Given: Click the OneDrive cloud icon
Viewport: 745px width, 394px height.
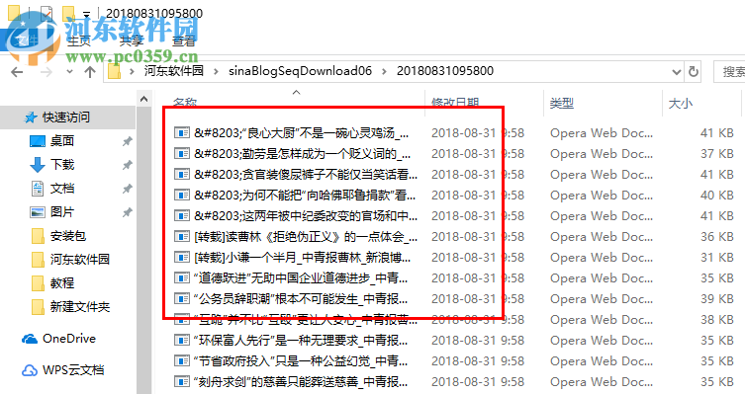Looking at the screenshot, I should [x=30, y=339].
